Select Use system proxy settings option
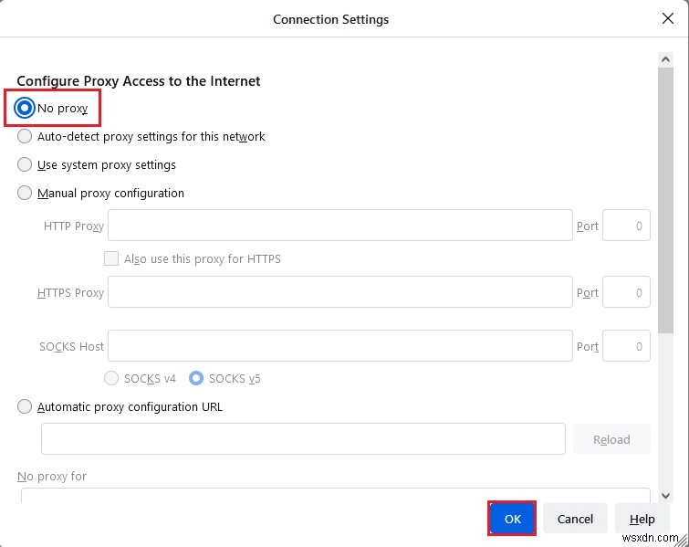Viewport: 689px width, 547px height. coord(24,164)
